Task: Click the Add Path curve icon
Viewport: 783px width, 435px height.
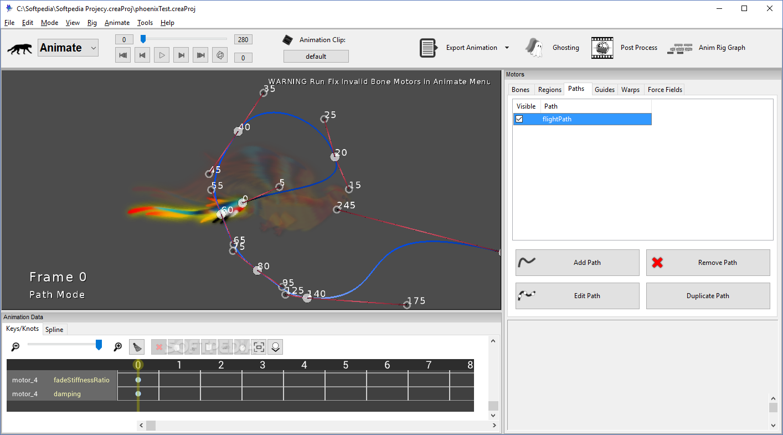Action: pos(527,262)
